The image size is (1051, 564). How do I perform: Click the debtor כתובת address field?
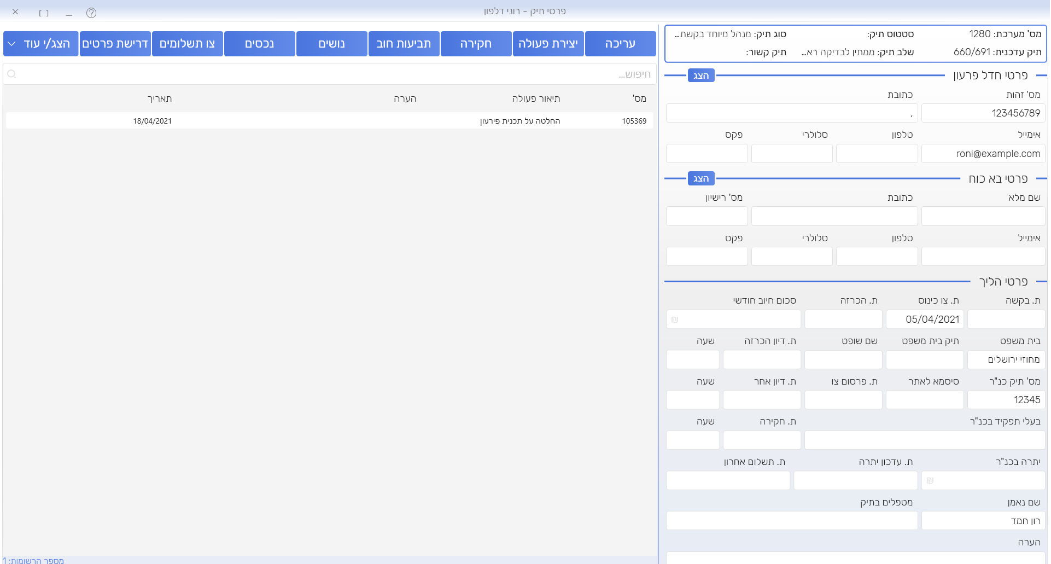pos(792,113)
